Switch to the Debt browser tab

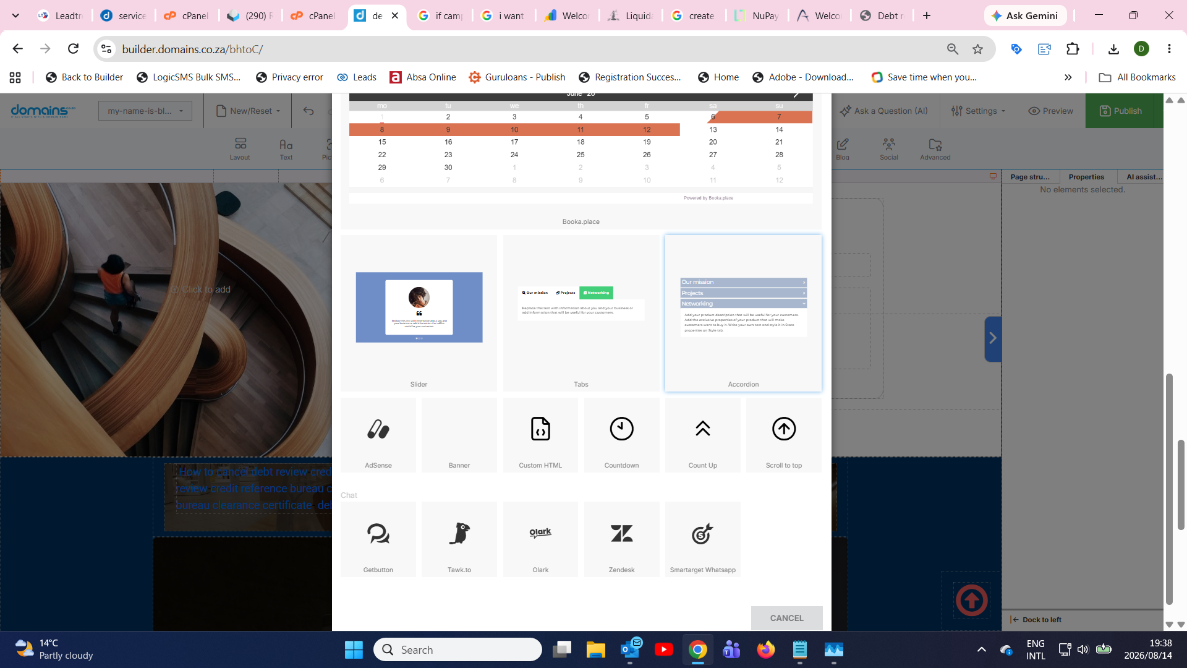pyautogui.click(x=883, y=15)
